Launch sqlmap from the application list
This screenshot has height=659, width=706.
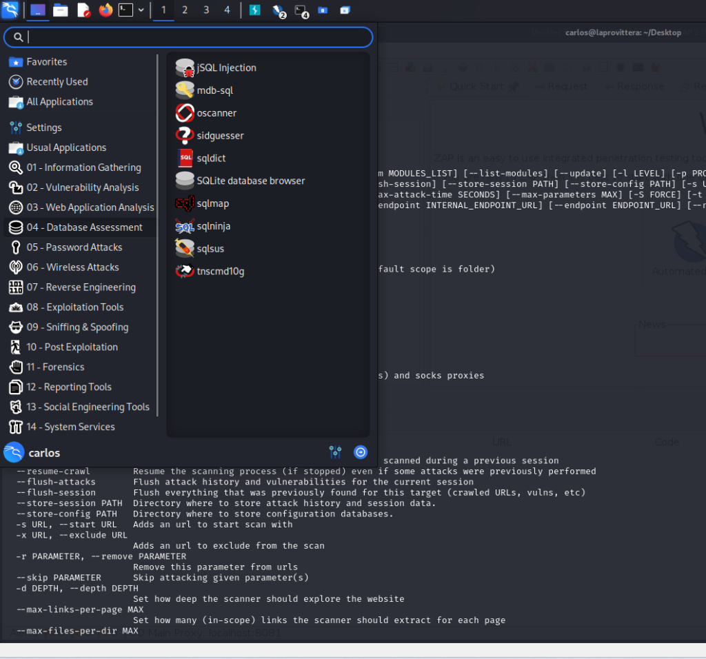(x=212, y=203)
